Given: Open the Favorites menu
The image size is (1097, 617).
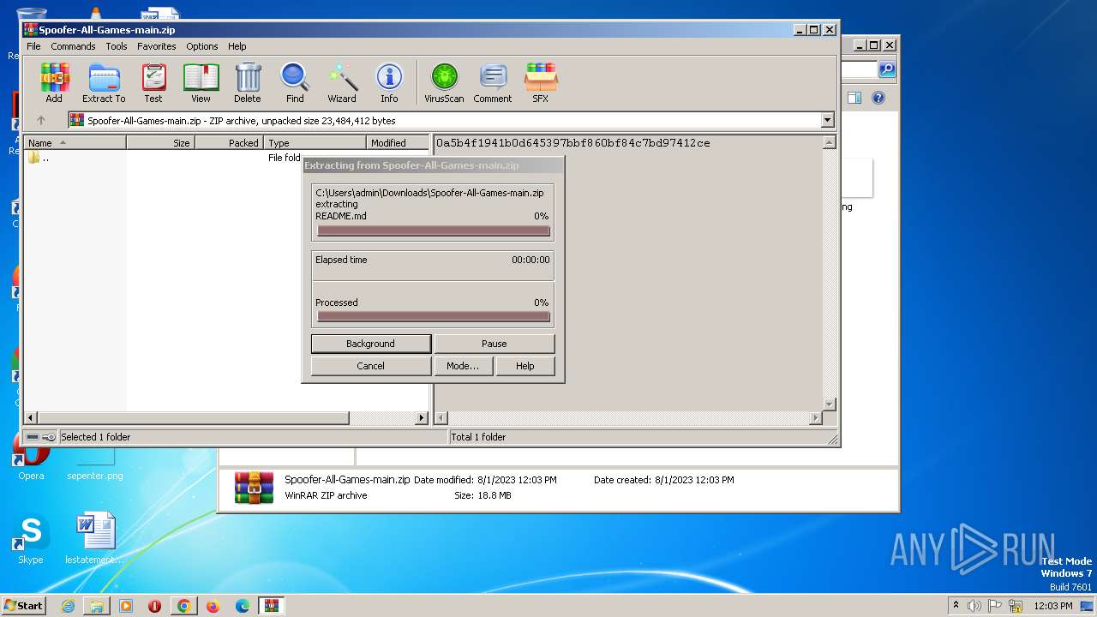Looking at the screenshot, I should [x=157, y=46].
